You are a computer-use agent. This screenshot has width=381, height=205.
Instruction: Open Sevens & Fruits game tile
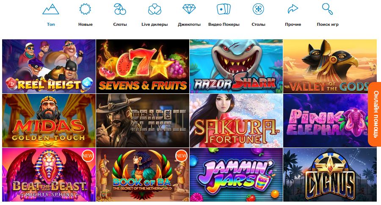143,66
